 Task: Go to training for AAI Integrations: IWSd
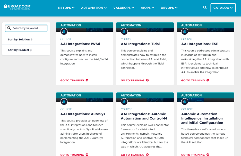point(74,80)
